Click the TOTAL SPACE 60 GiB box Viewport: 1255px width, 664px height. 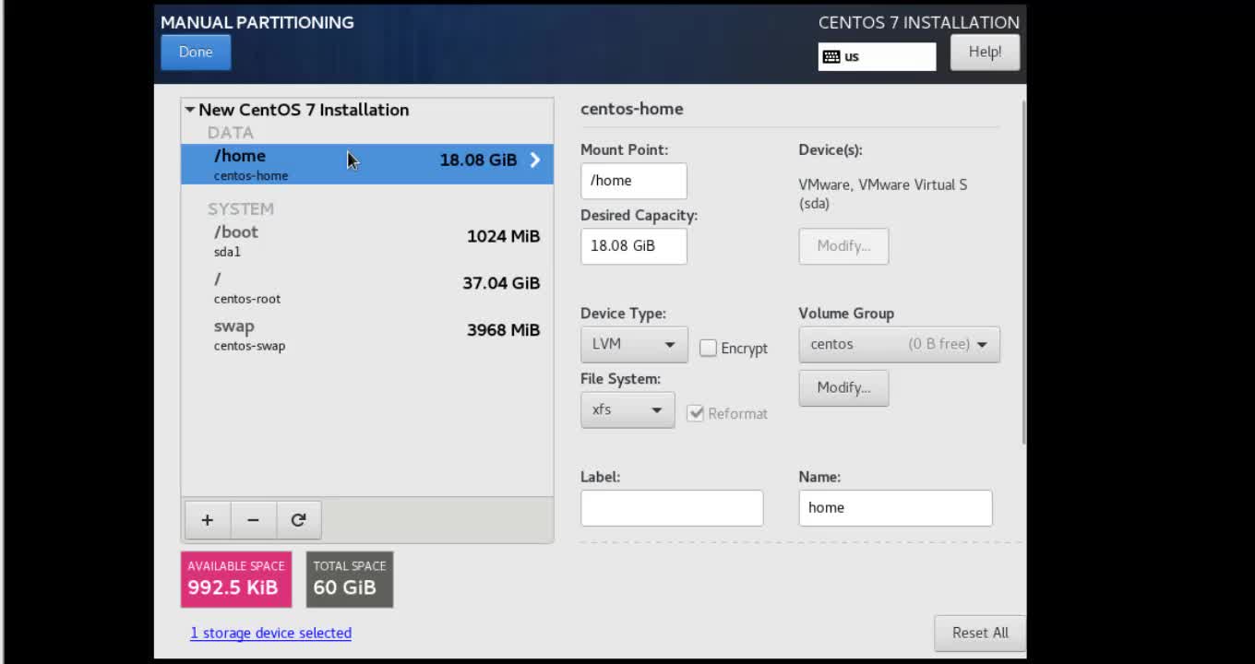coord(350,579)
